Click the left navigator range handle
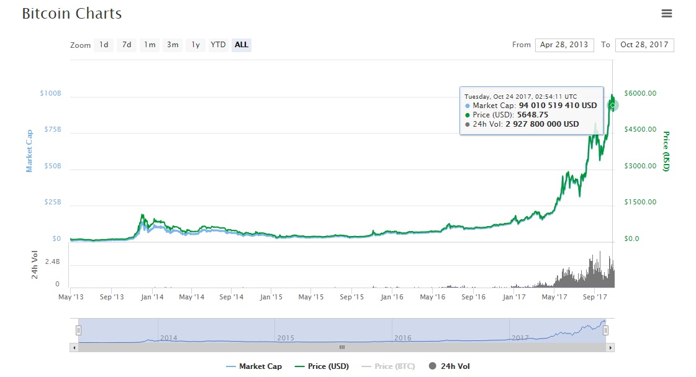 pyautogui.click(x=78, y=330)
